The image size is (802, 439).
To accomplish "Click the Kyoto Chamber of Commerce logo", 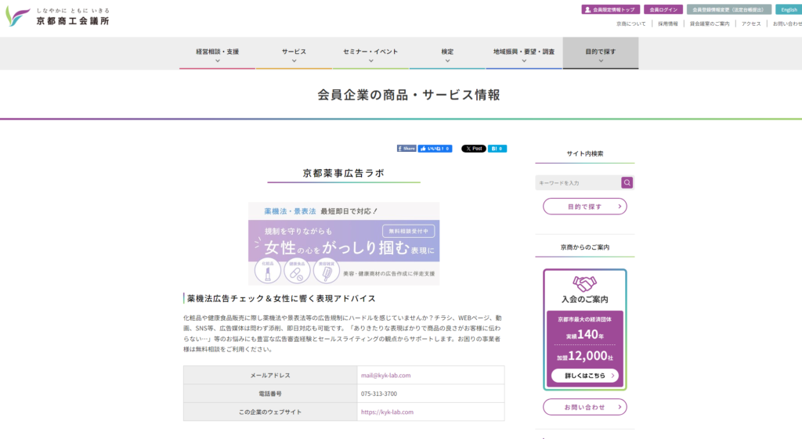I will [x=58, y=16].
